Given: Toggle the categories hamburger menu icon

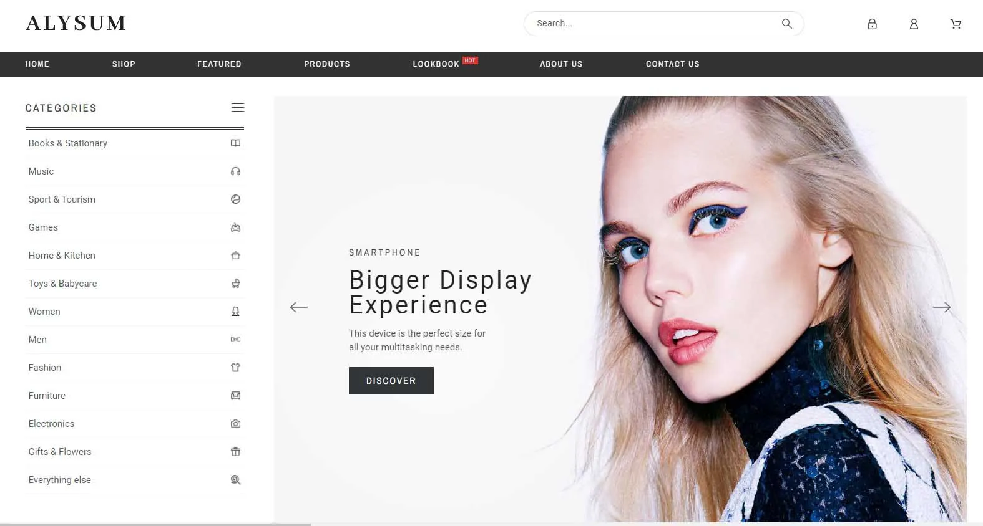Looking at the screenshot, I should click(x=238, y=107).
